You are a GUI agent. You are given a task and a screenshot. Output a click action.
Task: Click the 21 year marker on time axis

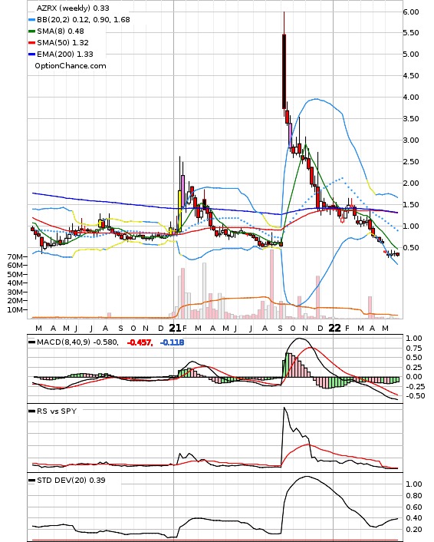(x=175, y=328)
